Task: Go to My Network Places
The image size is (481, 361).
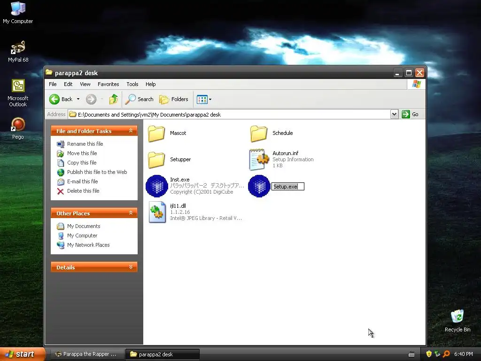Action: [83, 245]
